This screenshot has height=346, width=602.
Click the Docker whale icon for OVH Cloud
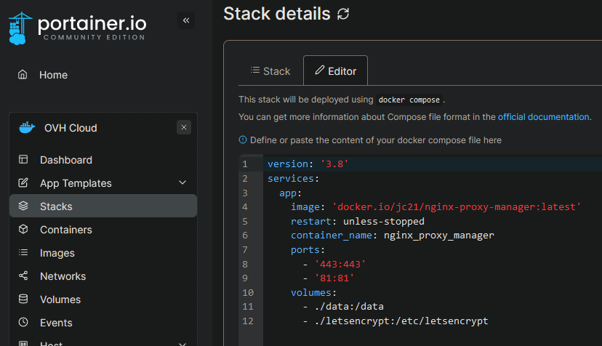(x=26, y=128)
